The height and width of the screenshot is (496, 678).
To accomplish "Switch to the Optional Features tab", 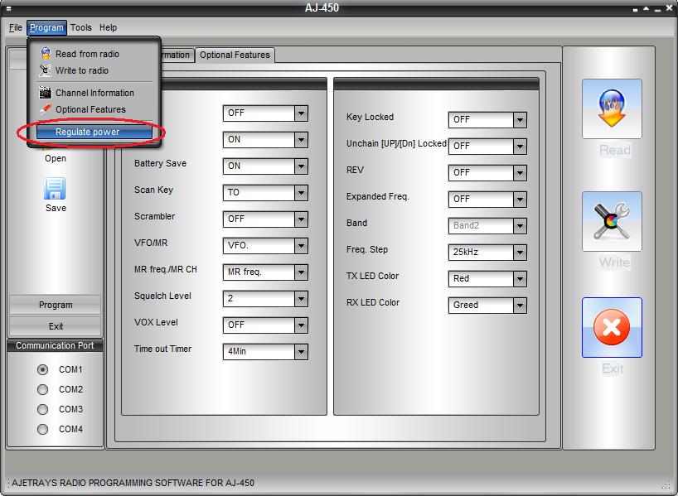I will pos(235,55).
